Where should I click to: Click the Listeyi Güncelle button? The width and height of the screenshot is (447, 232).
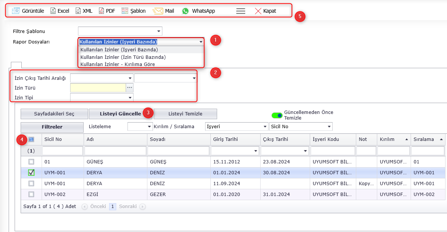(120, 114)
